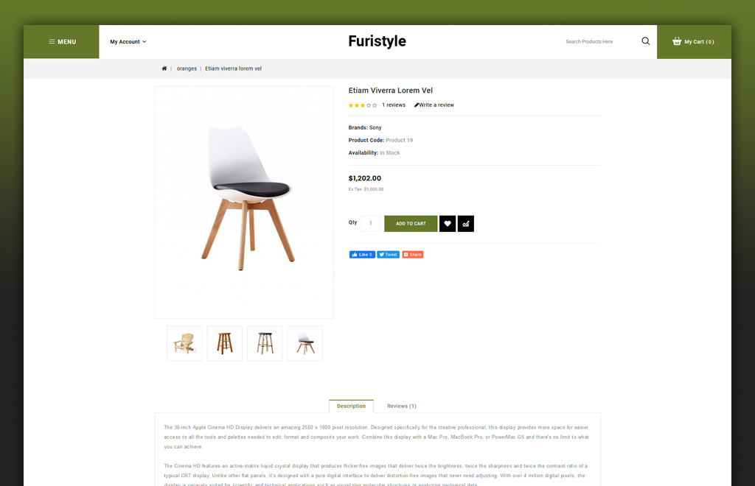Open the hamburger MENU button
The image size is (755, 486).
click(x=62, y=42)
